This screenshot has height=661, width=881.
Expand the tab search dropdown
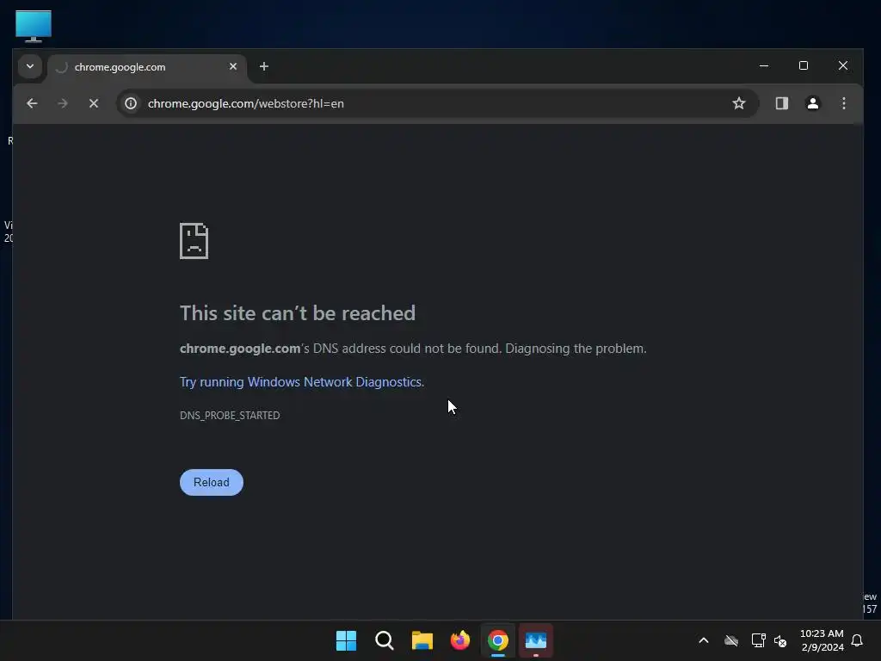[x=30, y=66]
